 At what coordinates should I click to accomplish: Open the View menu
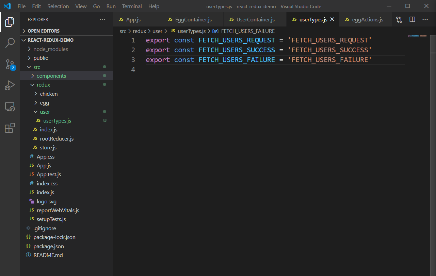pos(81,6)
